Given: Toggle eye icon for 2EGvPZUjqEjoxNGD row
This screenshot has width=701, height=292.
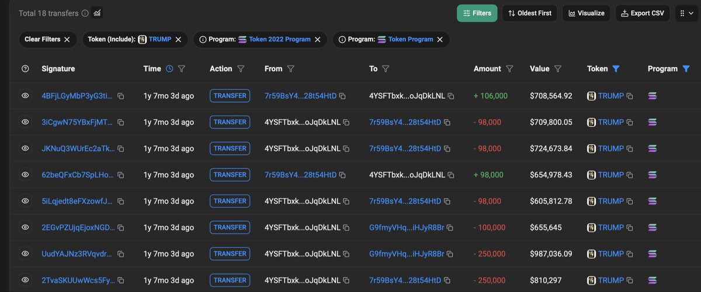Looking at the screenshot, I should coord(25,227).
